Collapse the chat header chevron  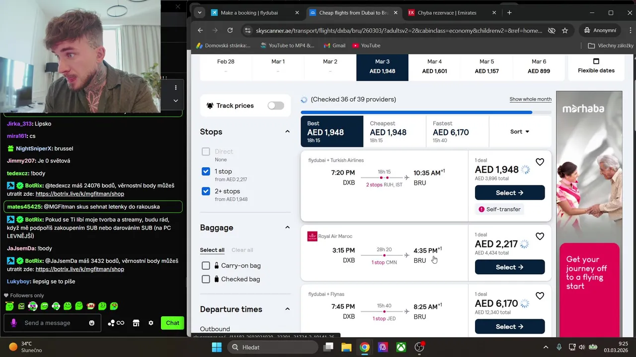pyautogui.click(x=175, y=100)
